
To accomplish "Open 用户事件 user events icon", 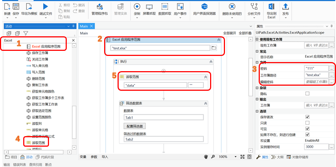I will pos(180,7).
